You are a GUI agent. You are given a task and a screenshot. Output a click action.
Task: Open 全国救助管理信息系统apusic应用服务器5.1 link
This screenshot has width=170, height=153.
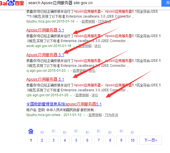(x=64, y=104)
